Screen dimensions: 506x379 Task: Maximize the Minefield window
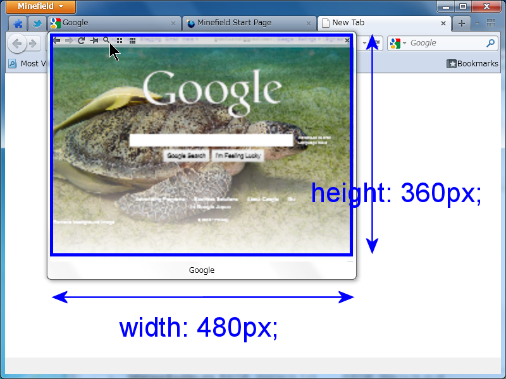click(463, 6)
